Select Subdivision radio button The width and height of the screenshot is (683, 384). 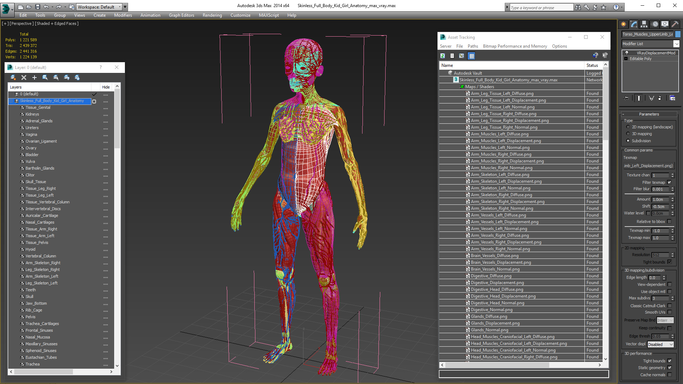(x=628, y=141)
